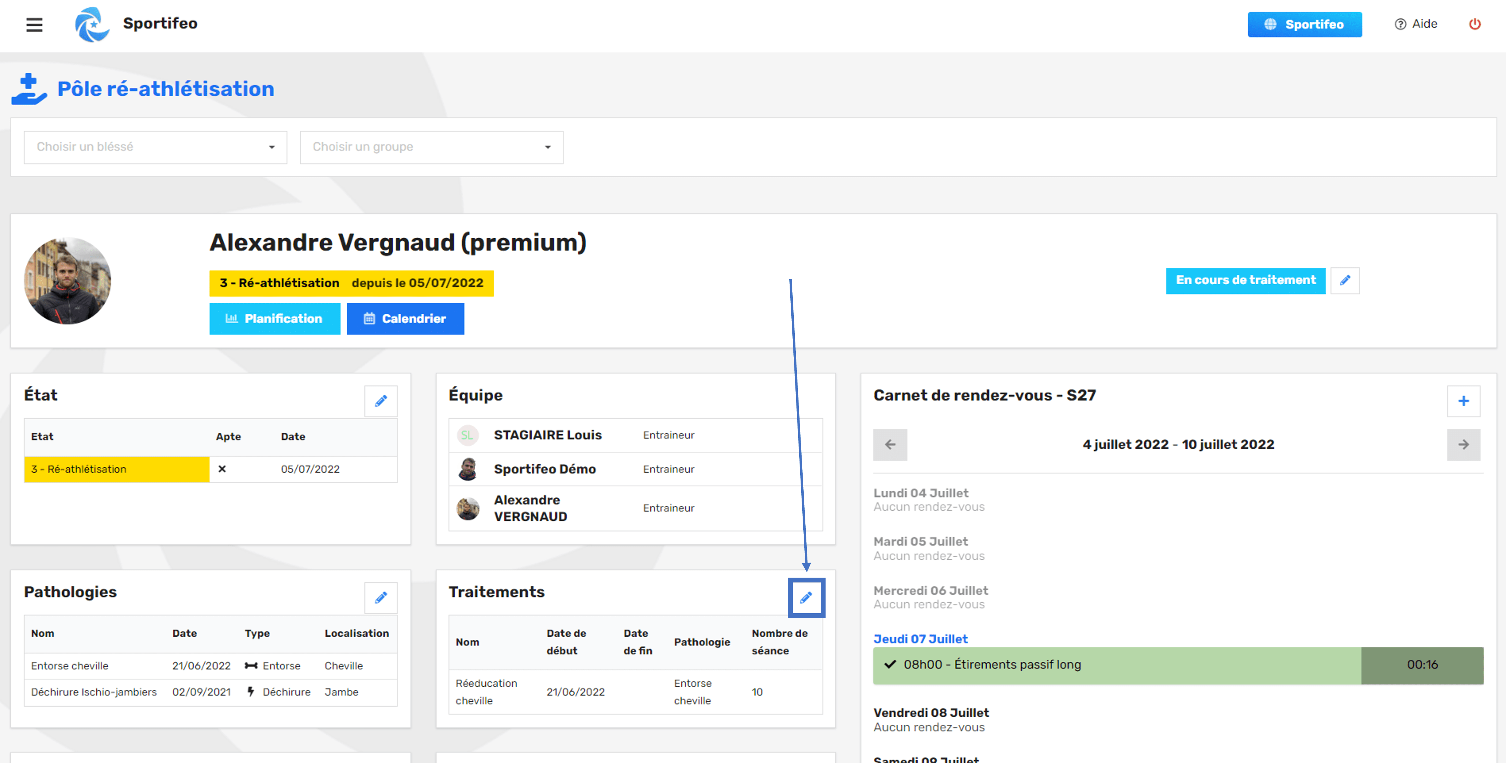Click the SL avatar for STAGIAIRE Louis
Viewport: 1506px width, 763px height.
click(467, 435)
